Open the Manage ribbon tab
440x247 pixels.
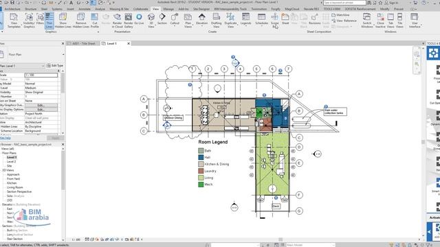(x=168, y=9)
